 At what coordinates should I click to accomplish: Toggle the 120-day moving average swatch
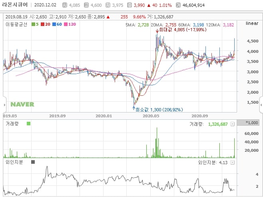point(66,24)
